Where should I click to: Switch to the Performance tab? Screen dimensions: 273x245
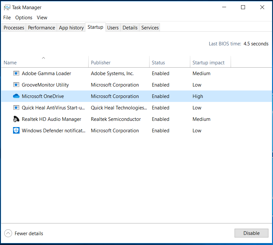click(41, 27)
